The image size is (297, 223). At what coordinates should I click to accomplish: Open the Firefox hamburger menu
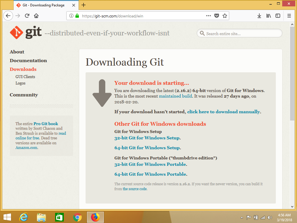point(289,16)
